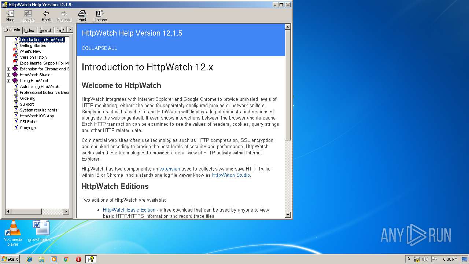Open the growthjourn Word document on desktop

[x=41, y=231]
